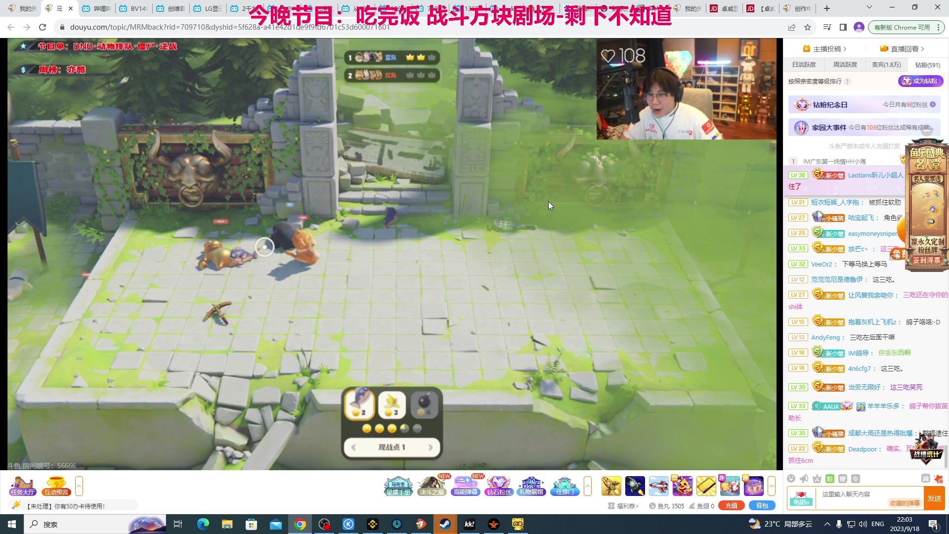This screenshot has width=949, height=534.
Task: Toggle the 梗 meme chat option
Action: tap(843, 479)
